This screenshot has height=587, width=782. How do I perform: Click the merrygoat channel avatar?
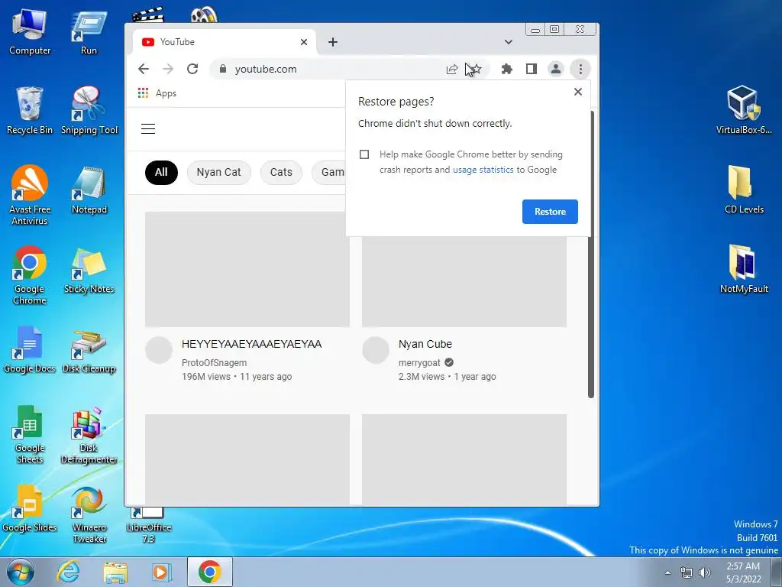pos(376,350)
